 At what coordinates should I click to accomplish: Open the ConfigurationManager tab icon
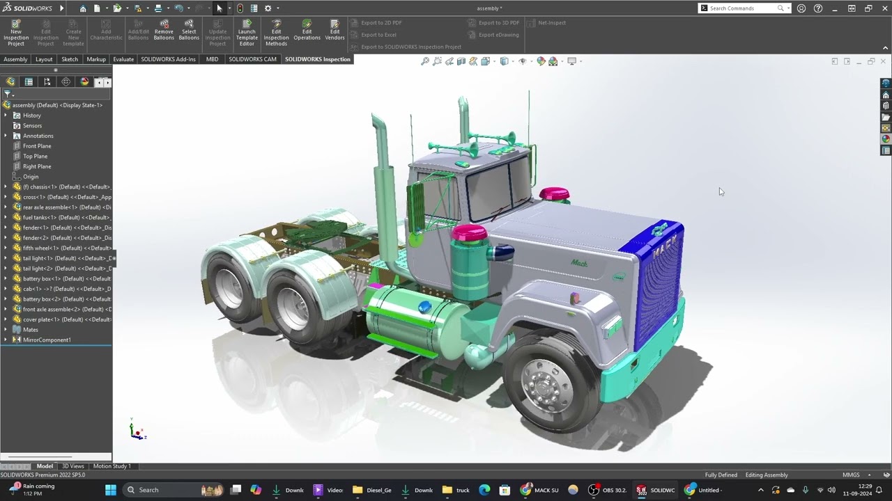47,82
